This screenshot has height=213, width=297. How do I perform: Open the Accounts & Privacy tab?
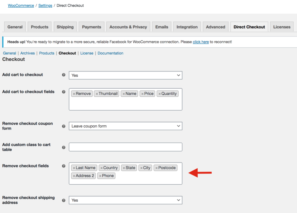click(128, 27)
